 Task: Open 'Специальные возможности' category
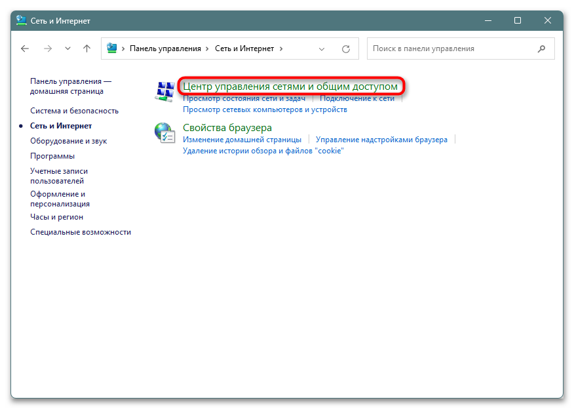point(81,232)
